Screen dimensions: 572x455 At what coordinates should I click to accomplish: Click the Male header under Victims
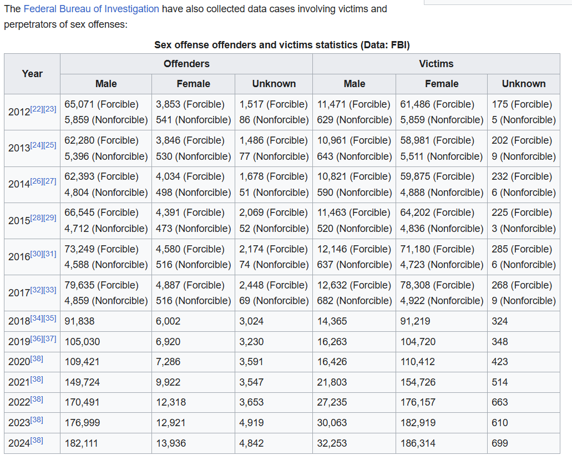[354, 84]
